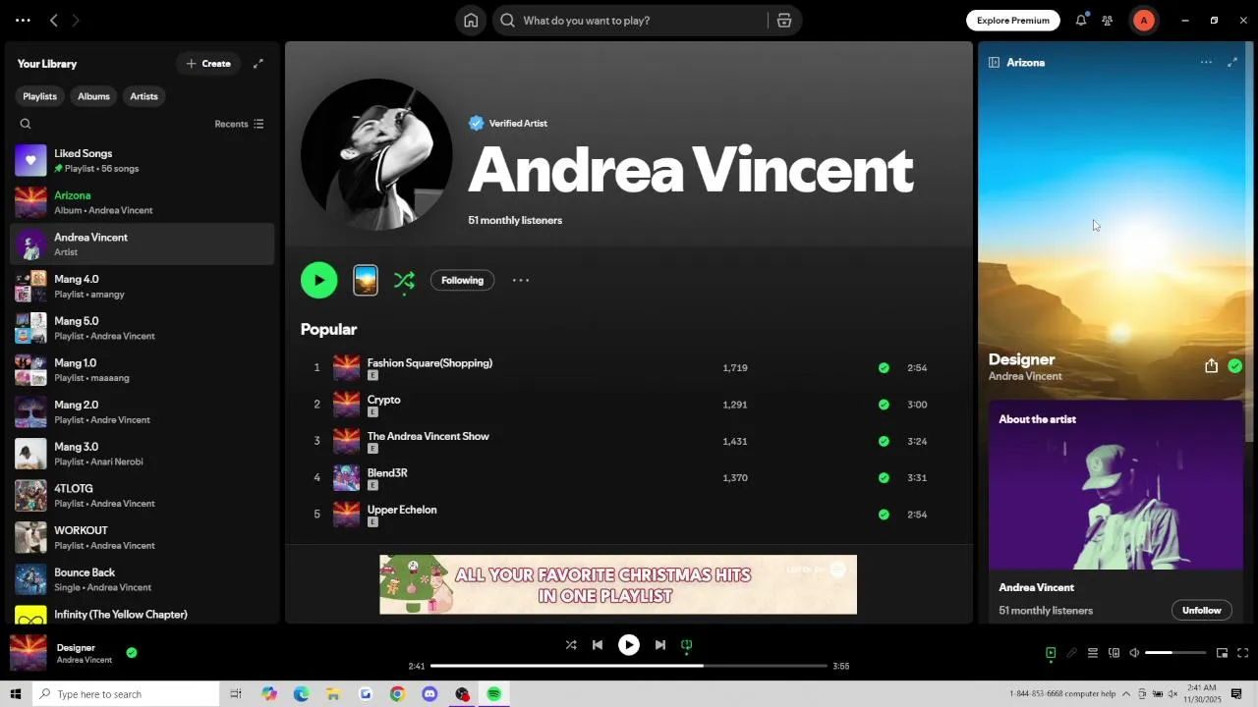Open the Miniplayer
The width and height of the screenshot is (1258, 707).
pos(1222,653)
